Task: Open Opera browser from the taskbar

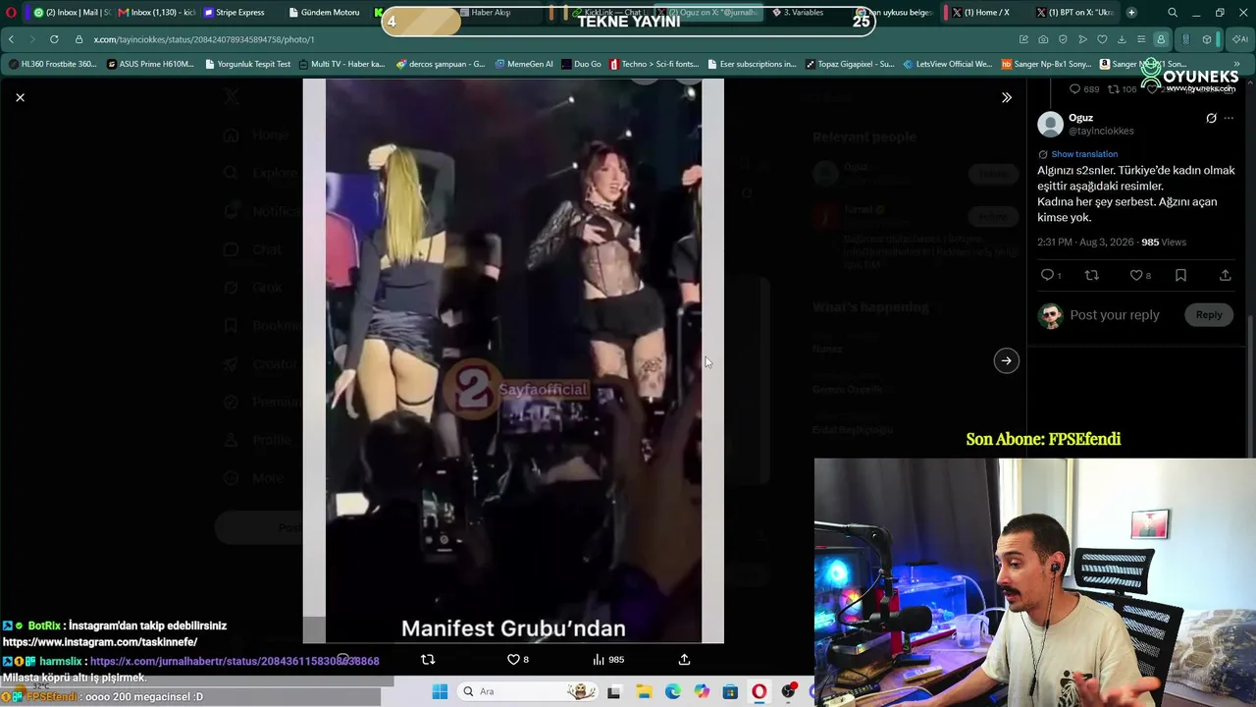Action: click(759, 691)
